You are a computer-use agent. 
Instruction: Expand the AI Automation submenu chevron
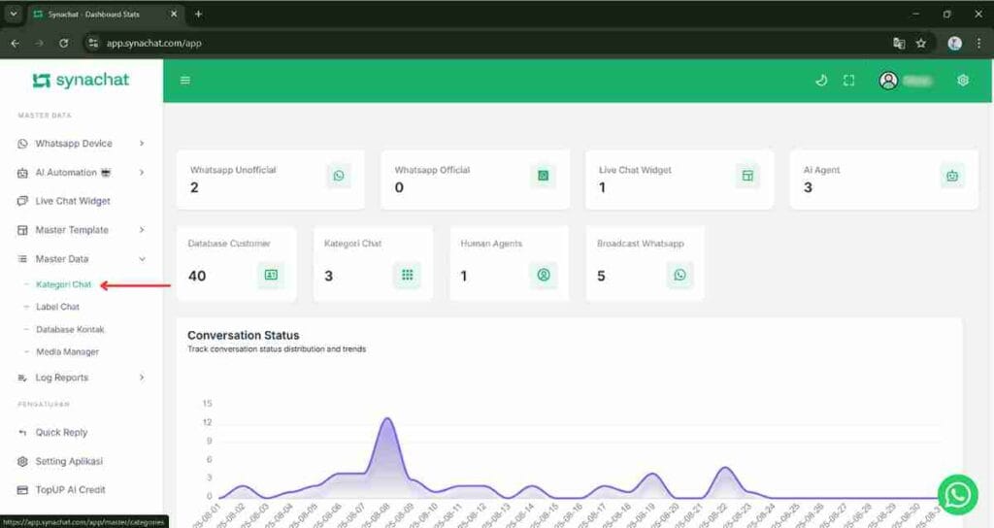click(x=142, y=173)
